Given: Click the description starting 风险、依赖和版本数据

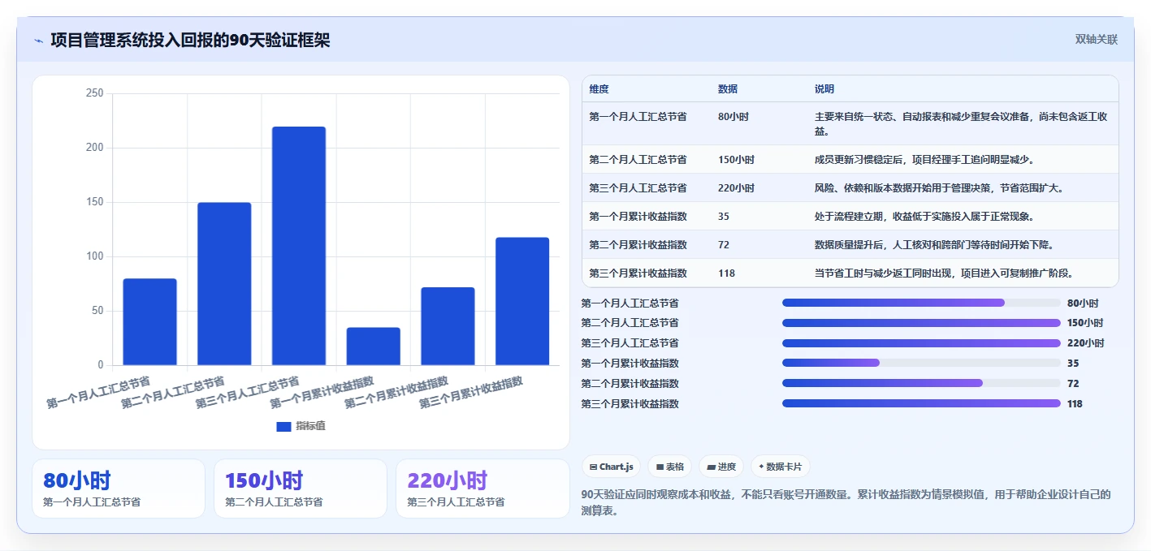Looking at the screenshot, I should coord(938,188).
